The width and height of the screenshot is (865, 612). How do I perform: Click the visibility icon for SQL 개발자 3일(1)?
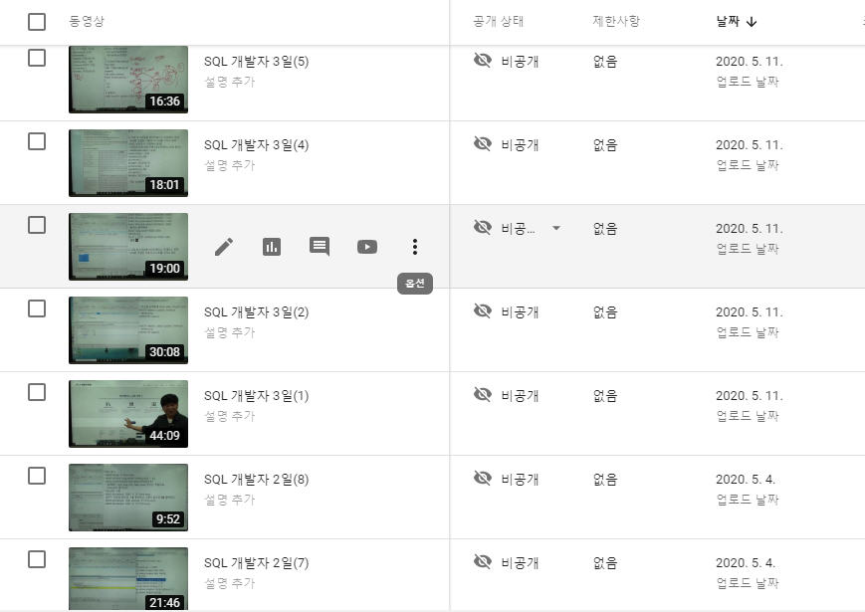tap(483, 394)
